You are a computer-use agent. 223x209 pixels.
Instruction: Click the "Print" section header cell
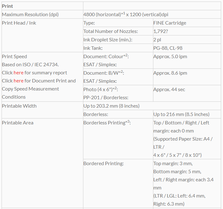click(x=7, y=6)
